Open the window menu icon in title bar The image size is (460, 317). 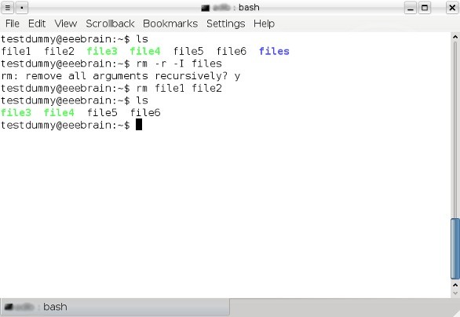click(8, 8)
